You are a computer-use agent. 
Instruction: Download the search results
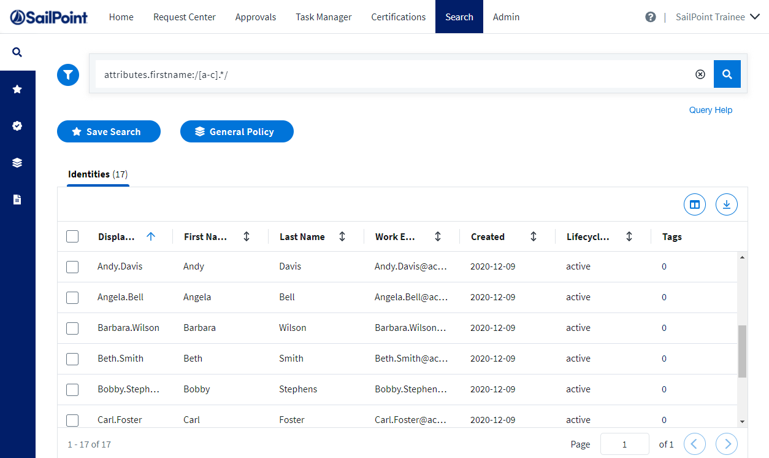click(x=726, y=204)
